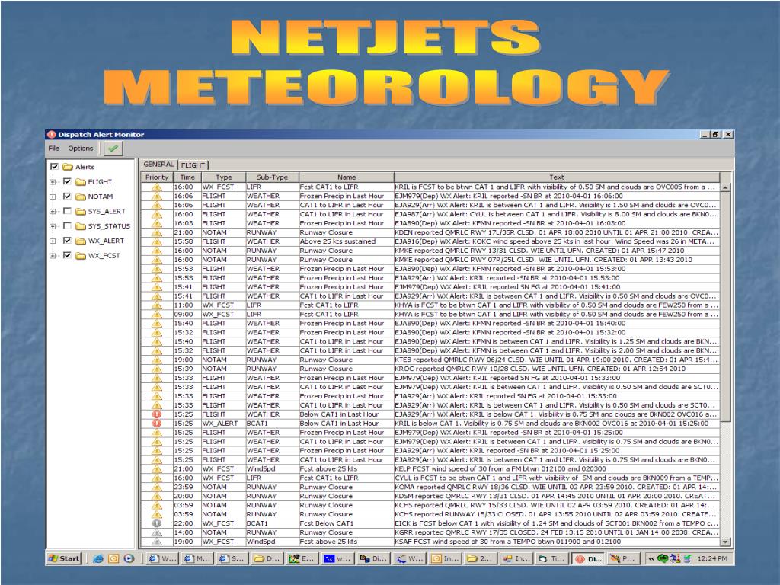The image size is (780, 585).
Task: Enable the SYS_STATUS checkbox
Action: pyautogui.click(x=67, y=226)
